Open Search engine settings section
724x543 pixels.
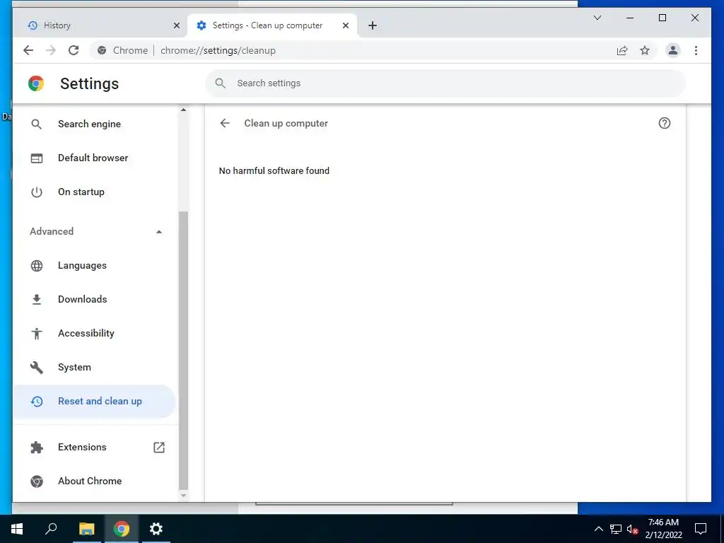pyautogui.click(x=94, y=124)
